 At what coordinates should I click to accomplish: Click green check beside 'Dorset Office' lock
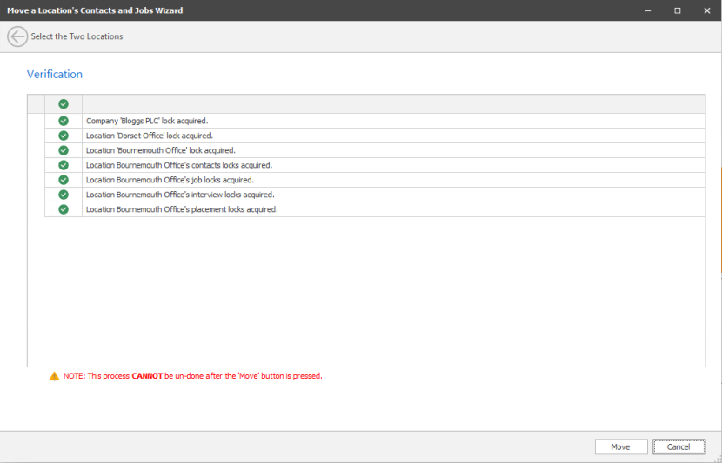64,136
